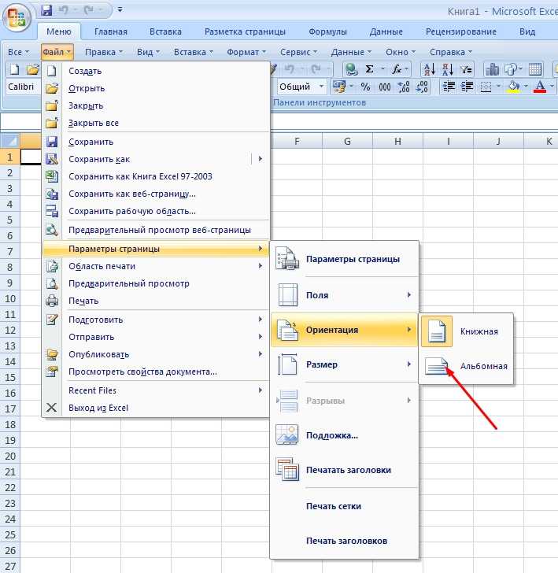Choose Печать in the Файл menu
558x573 pixels.
pos(156,301)
